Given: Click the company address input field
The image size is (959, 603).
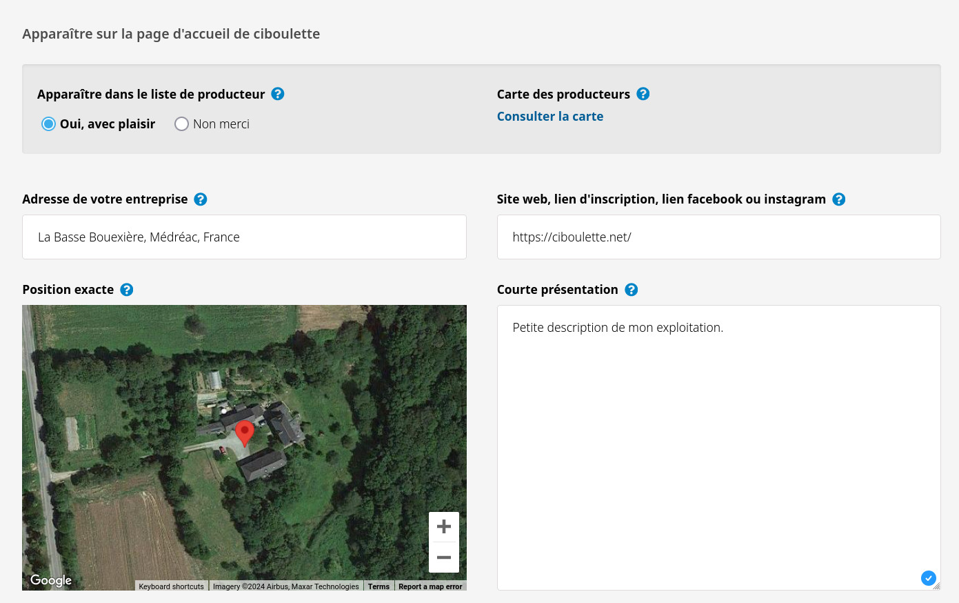Looking at the screenshot, I should [x=244, y=237].
